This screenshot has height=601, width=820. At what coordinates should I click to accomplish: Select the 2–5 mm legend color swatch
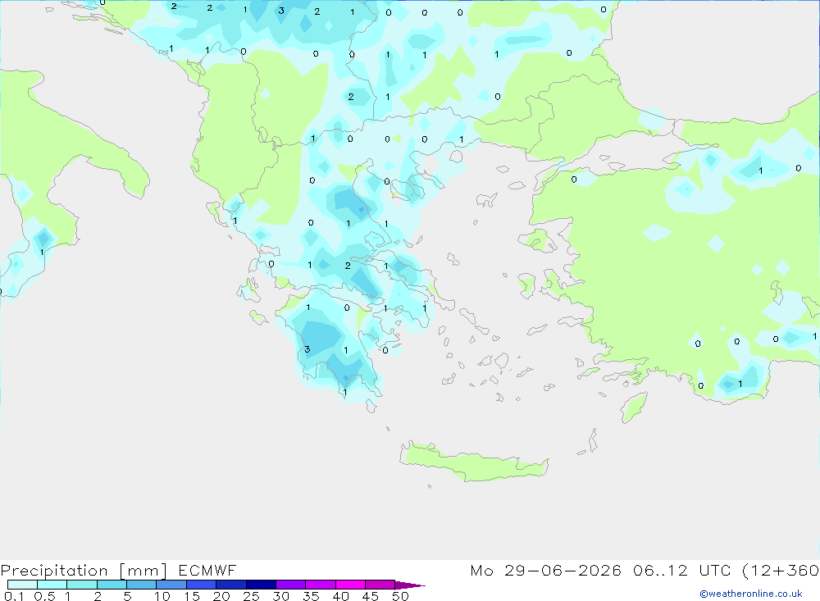(112, 585)
